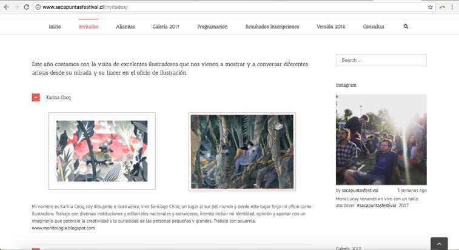Click the Karina Cocq section title
The image size is (459, 250).
[59, 98]
